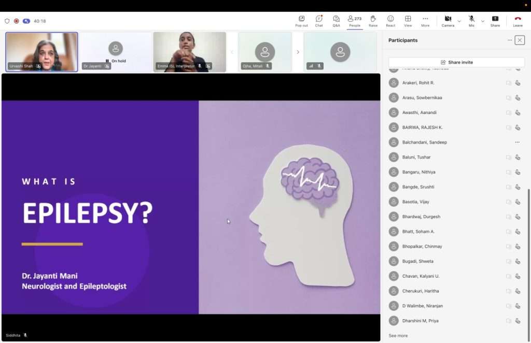Click See more in participants list

click(x=398, y=336)
